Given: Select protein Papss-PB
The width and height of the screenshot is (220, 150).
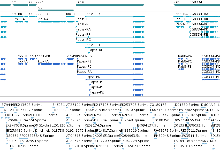Looking at the screenshot, I should (x=110, y=64).
